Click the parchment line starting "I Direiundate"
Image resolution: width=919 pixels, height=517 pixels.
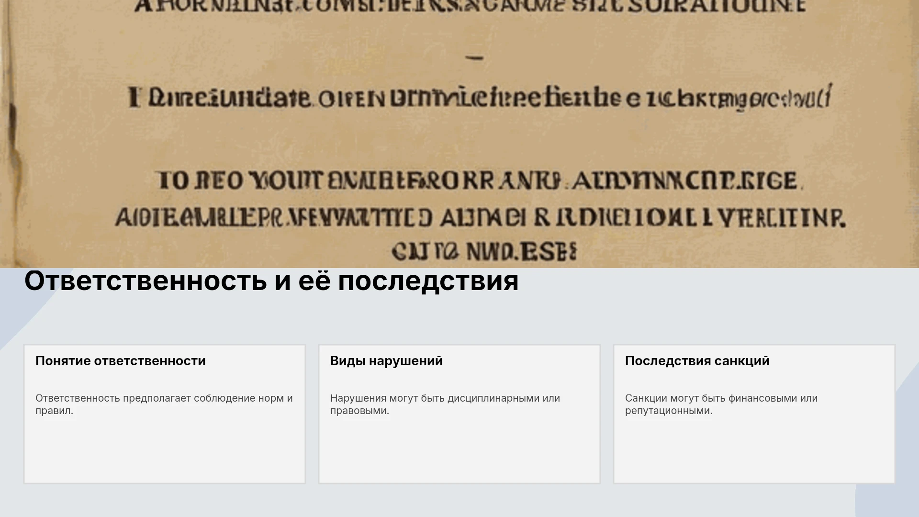click(480, 97)
